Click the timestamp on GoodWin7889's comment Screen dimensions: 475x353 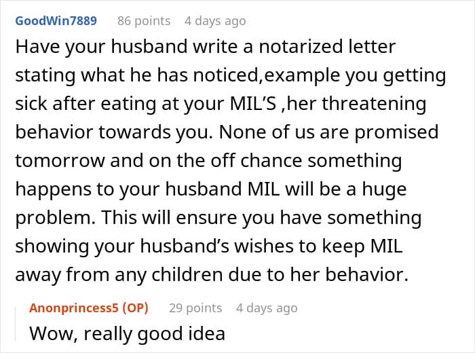pyautogui.click(x=215, y=20)
